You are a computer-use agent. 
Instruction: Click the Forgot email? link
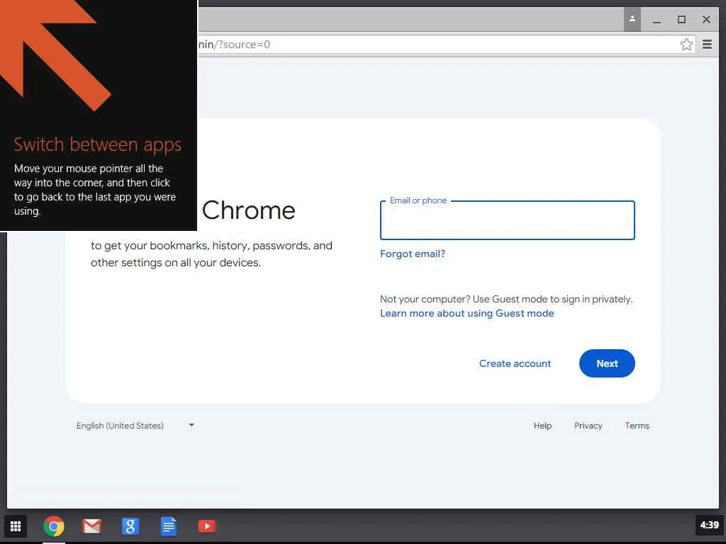[x=412, y=254]
